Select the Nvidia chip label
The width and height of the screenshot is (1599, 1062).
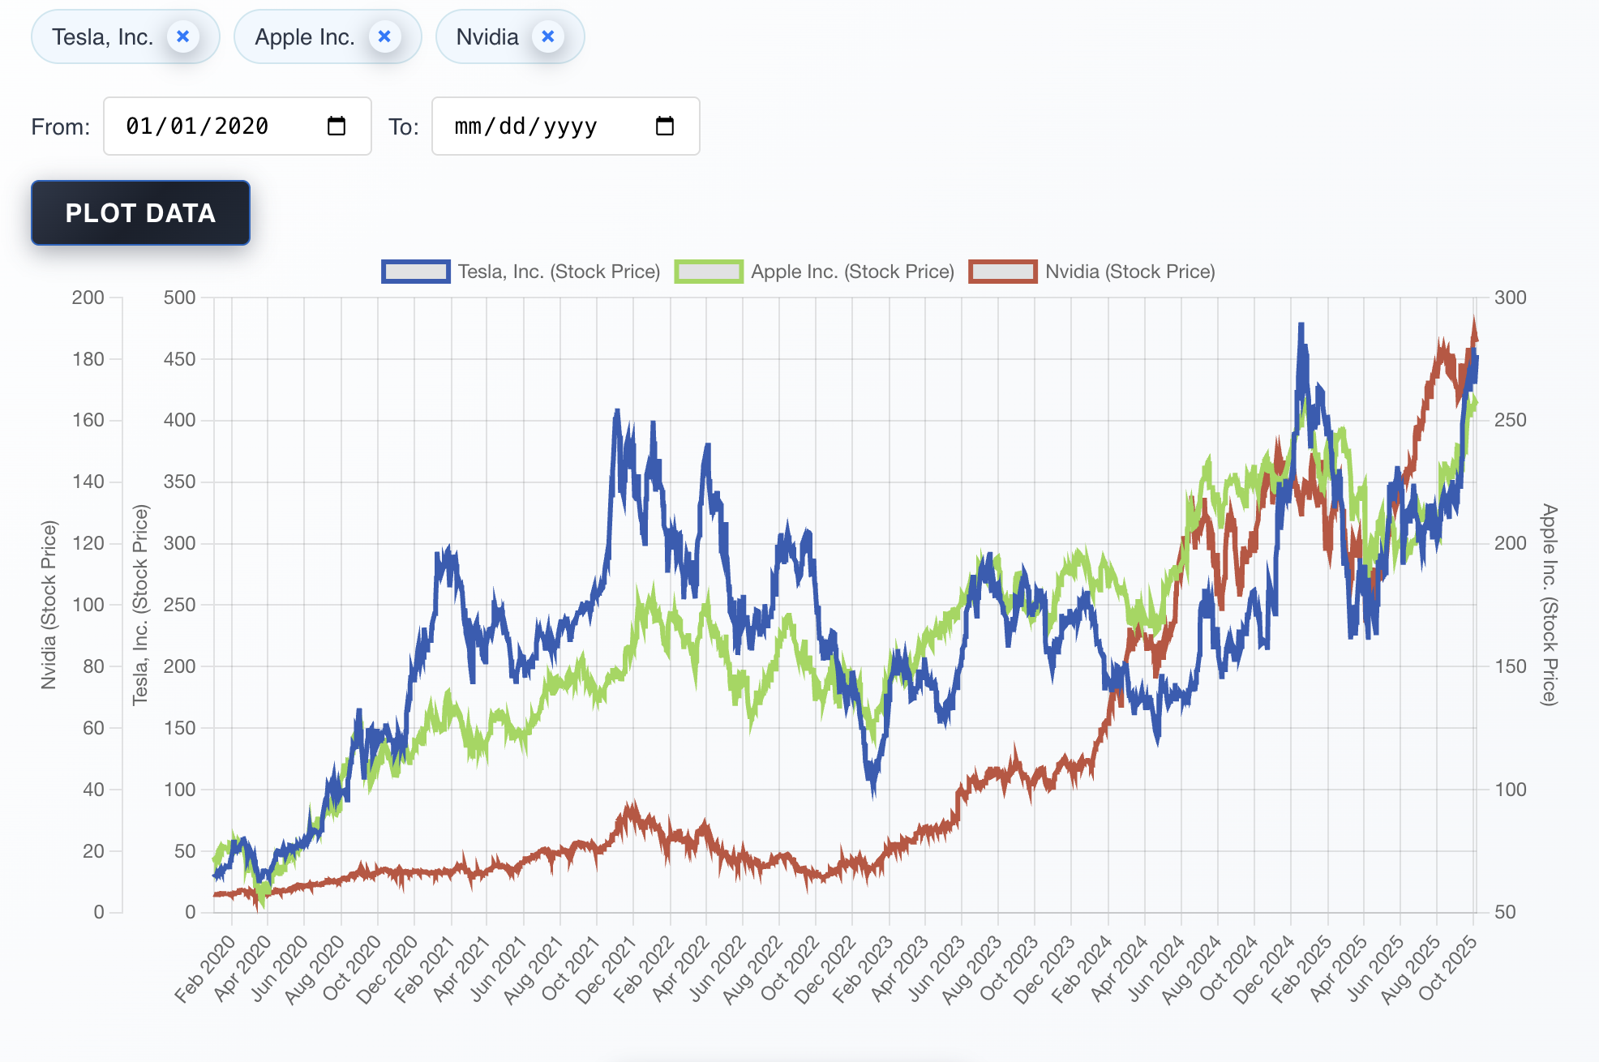click(x=487, y=37)
